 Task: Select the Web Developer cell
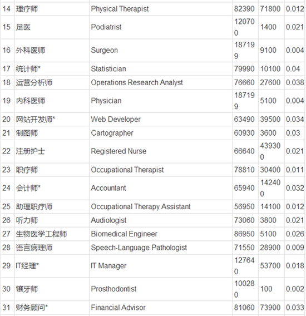[x=160, y=119]
